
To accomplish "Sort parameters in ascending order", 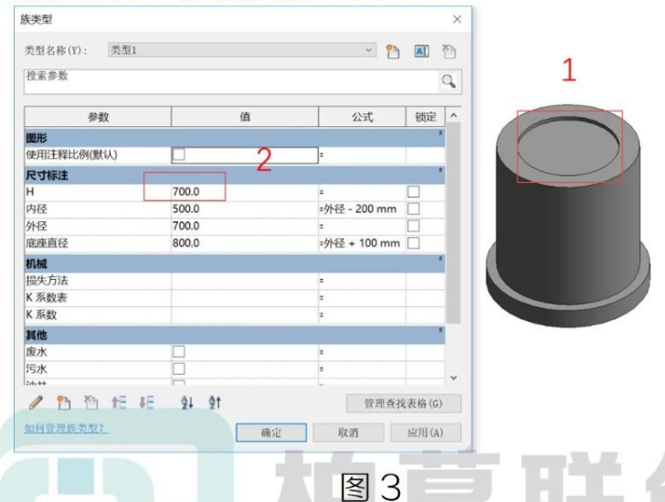I will 187,402.
